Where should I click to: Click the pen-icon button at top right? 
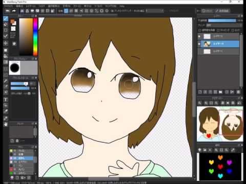coord(222,11)
